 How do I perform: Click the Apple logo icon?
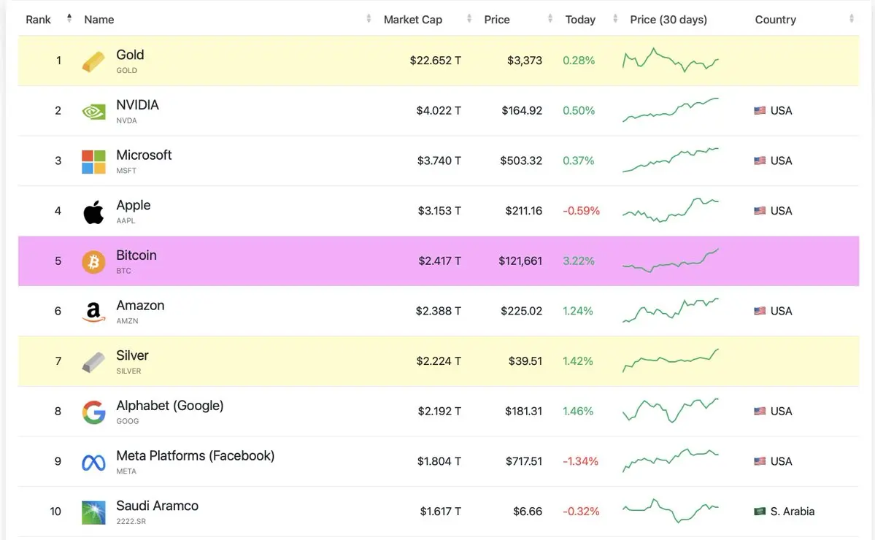(93, 212)
